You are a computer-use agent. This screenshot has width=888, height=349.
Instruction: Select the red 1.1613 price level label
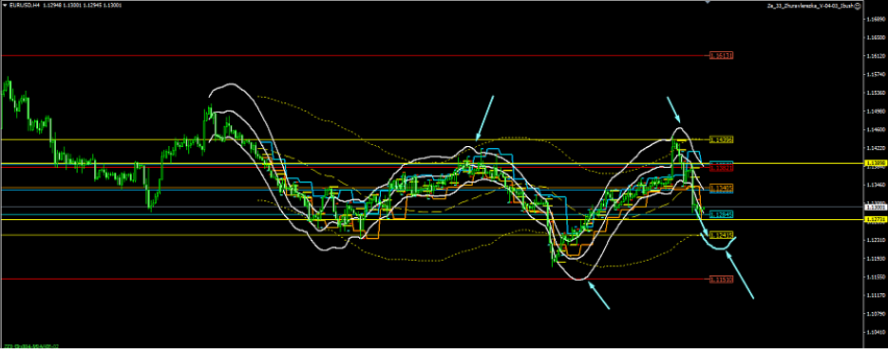(722, 55)
